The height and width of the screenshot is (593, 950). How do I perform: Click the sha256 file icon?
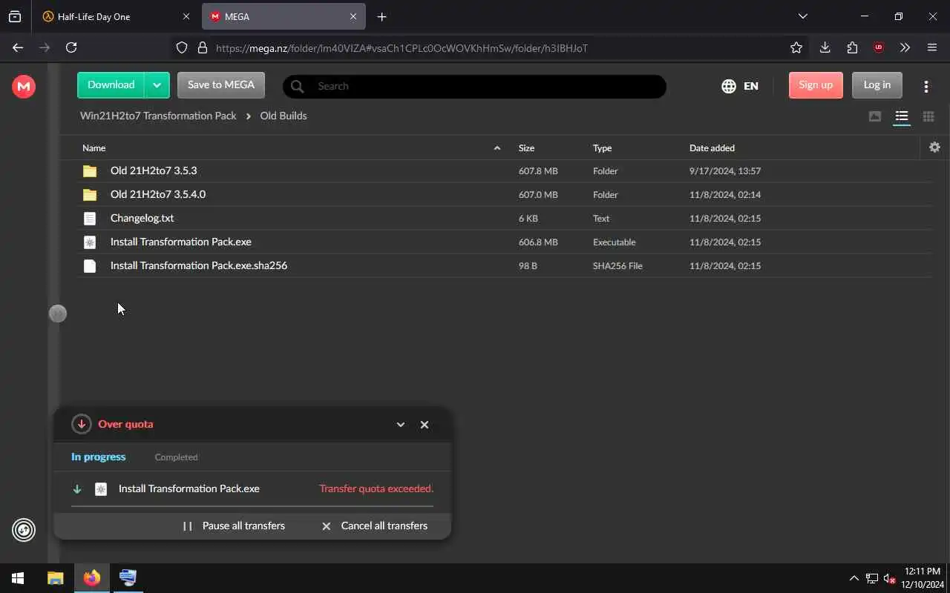(x=90, y=266)
